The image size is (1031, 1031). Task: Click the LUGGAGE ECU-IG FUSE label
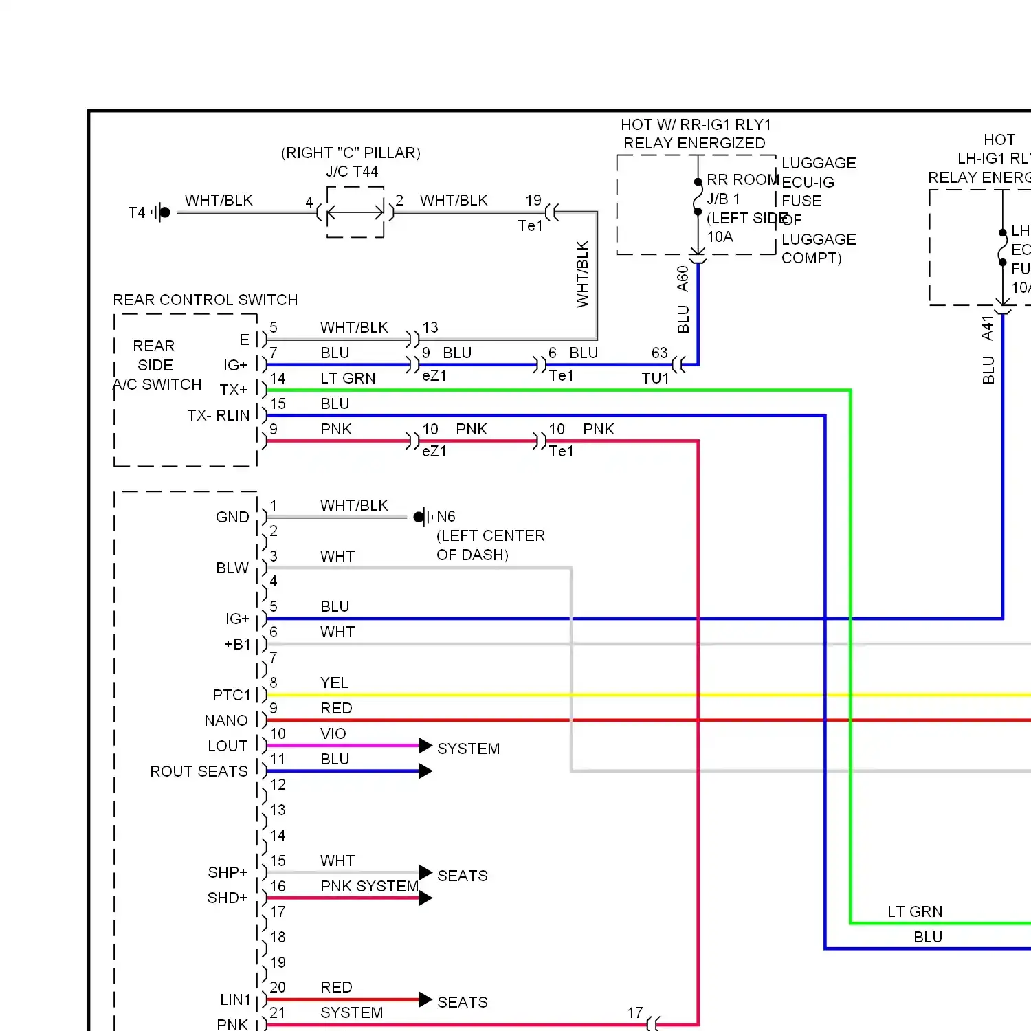[x=819, y=182]
